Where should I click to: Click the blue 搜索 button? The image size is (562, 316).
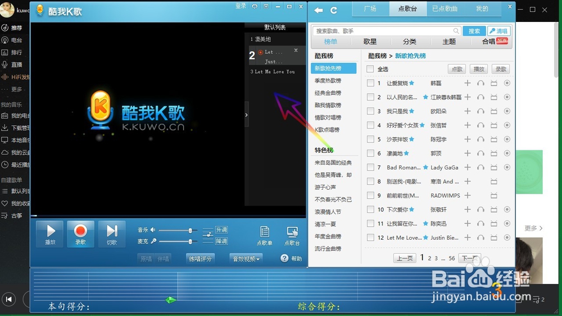[474, 31]
